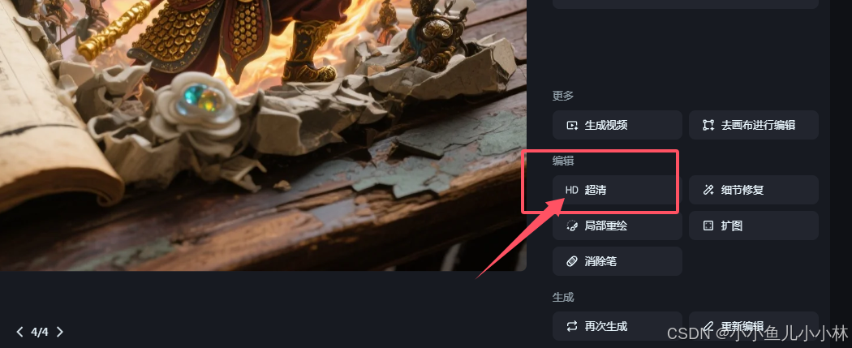Click the 细节修复 button label
Image resolution: width=852 pixels, height=348 pixels.
point(742,190)
